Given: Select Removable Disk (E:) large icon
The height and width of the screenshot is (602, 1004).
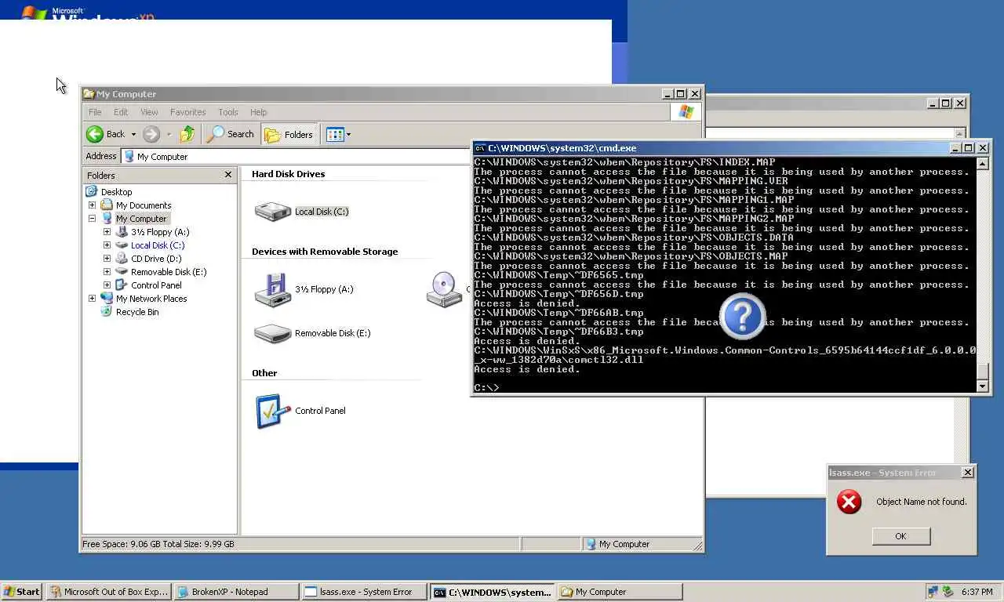Looking at the screenshot, I should point(272,333).
